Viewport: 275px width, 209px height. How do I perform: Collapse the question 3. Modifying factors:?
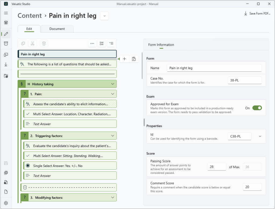[113, 197]
